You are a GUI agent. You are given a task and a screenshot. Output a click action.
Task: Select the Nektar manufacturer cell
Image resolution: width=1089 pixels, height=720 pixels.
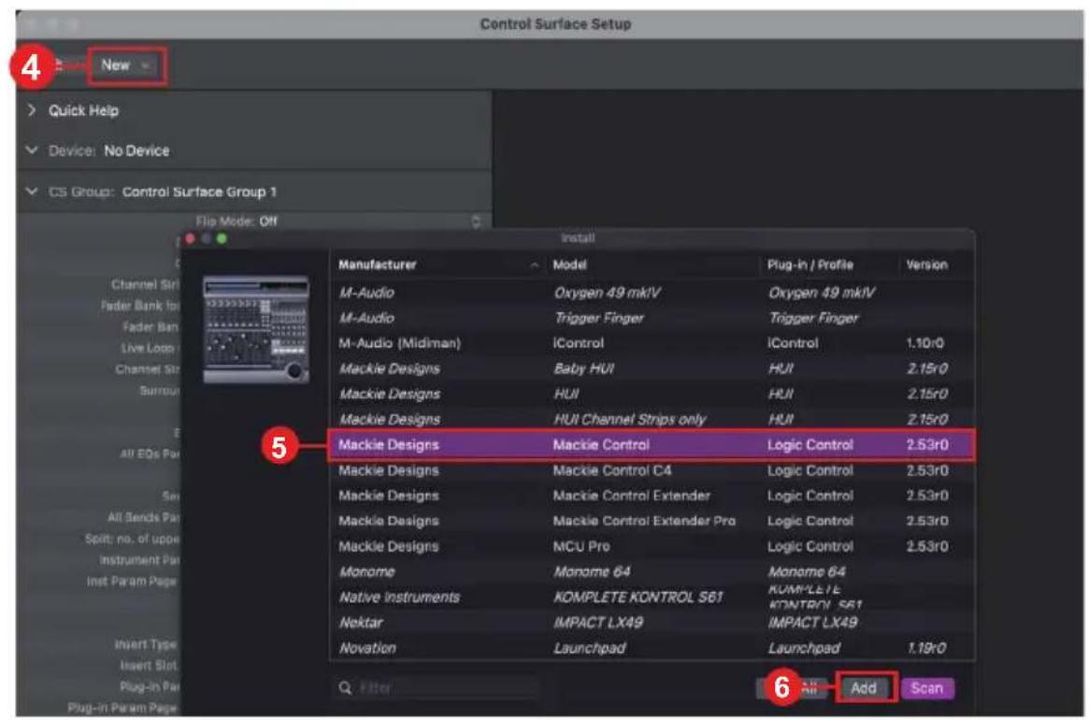click(x=361, y=623)
